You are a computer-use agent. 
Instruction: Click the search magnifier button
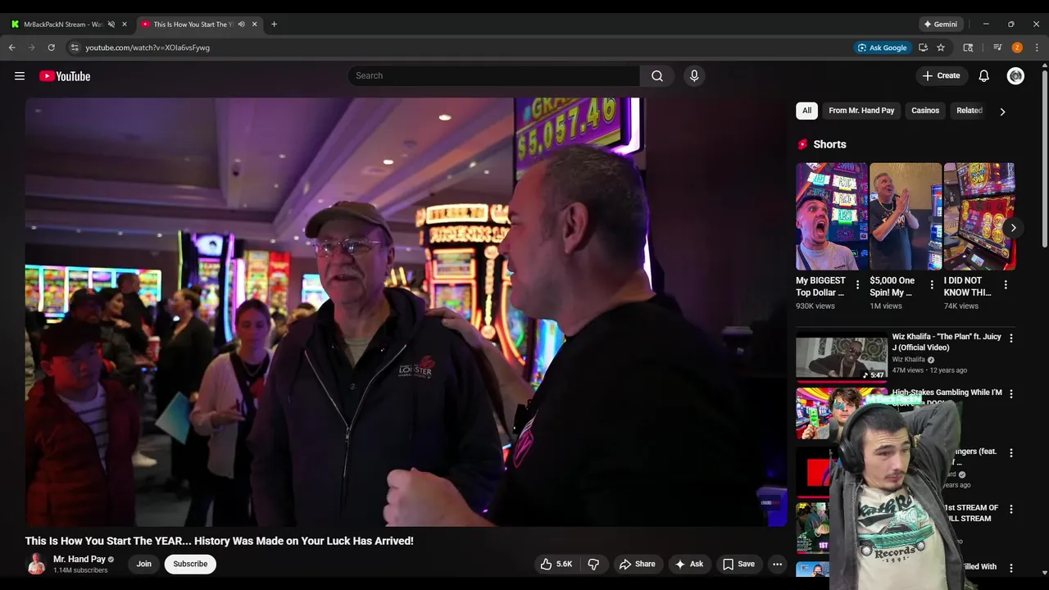(x=657, y=75)
